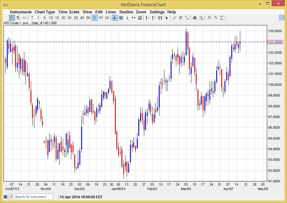Image resolution: width=287 pixels, height=203 pixels.
Task: Click the zoom out magnifier icon
Action: [x=215, y=18]
